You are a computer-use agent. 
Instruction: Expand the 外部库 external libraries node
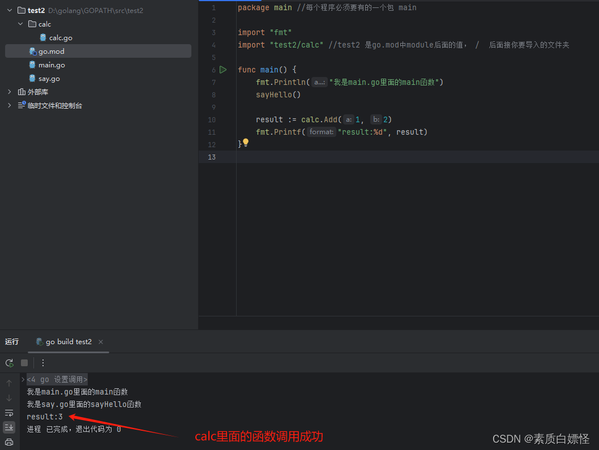[x=10, y=92]
